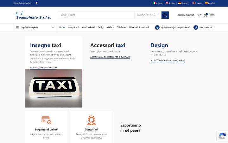
Task: Open Richiesta informazioni in main navigation
Action: pyautogui.click(x=139, y=27)
